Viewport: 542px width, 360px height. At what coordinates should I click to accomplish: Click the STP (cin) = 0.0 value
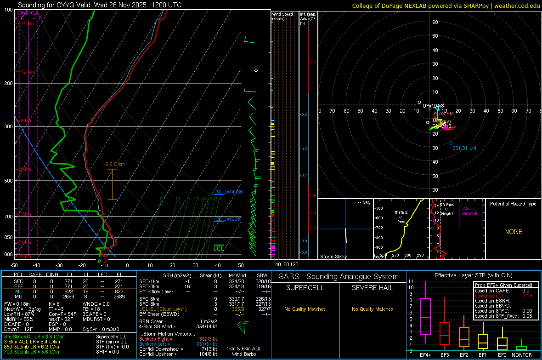coord(112,342)
